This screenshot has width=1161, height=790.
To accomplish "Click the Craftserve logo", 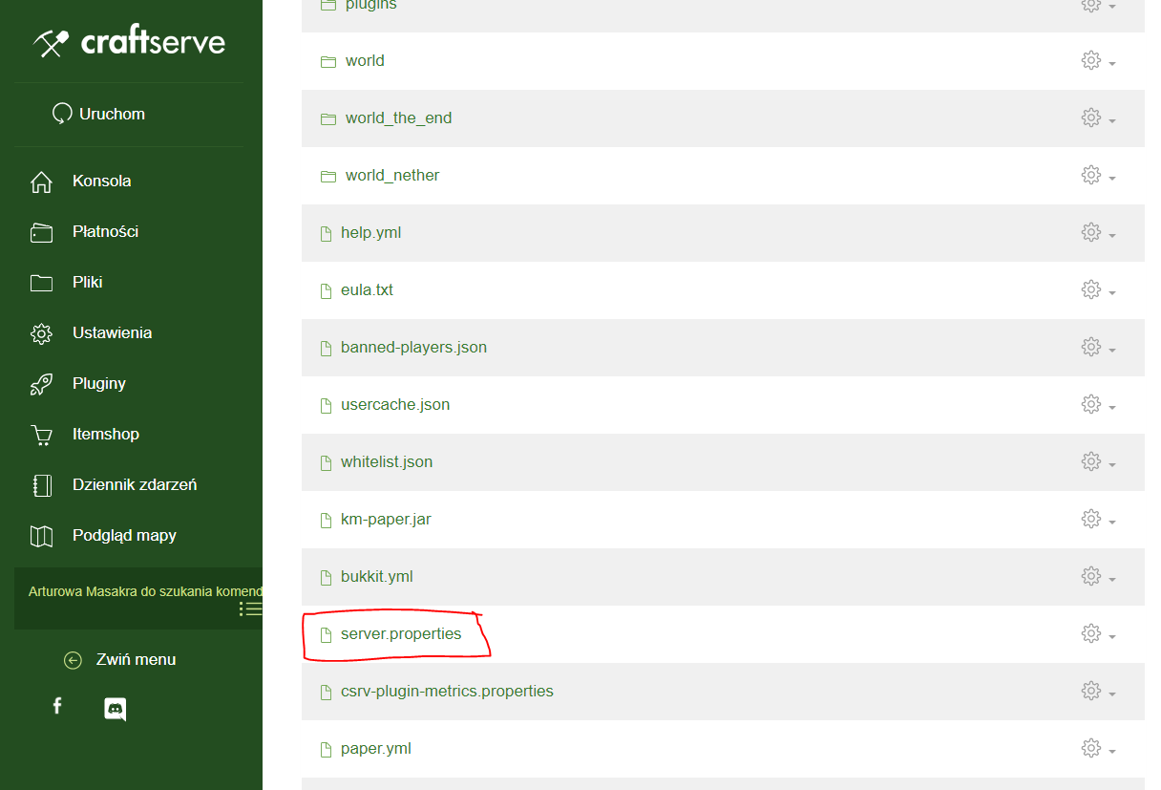I will click(130, 42).
